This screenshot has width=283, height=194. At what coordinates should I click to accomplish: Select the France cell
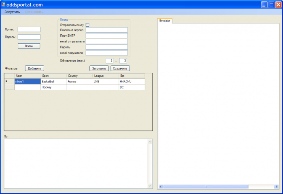click(x=80, y=81)
